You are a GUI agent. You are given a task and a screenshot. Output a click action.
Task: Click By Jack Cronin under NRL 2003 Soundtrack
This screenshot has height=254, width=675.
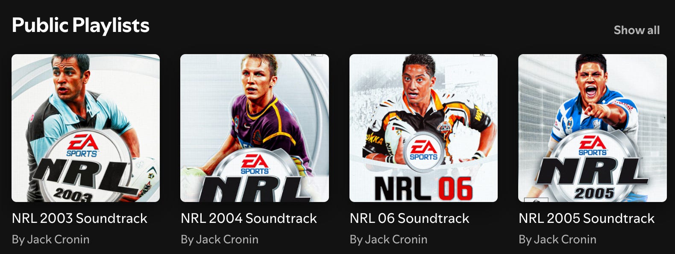click(x=51, y=240)
